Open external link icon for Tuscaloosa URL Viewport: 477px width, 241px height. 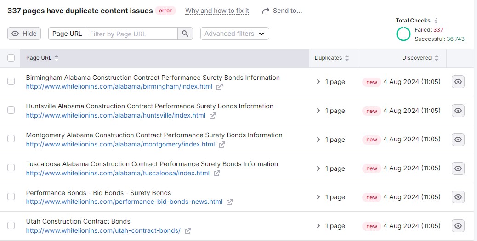(217, 174)
